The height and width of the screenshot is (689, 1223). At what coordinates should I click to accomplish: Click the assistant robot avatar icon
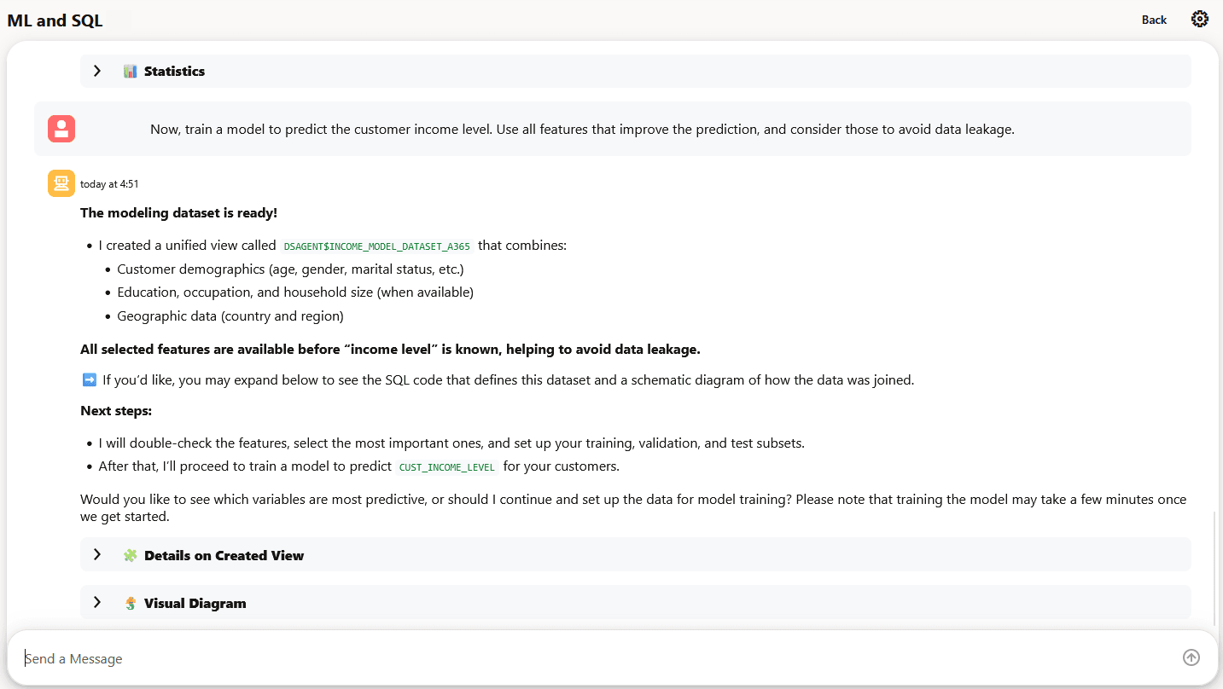click(x=61, y=183)
